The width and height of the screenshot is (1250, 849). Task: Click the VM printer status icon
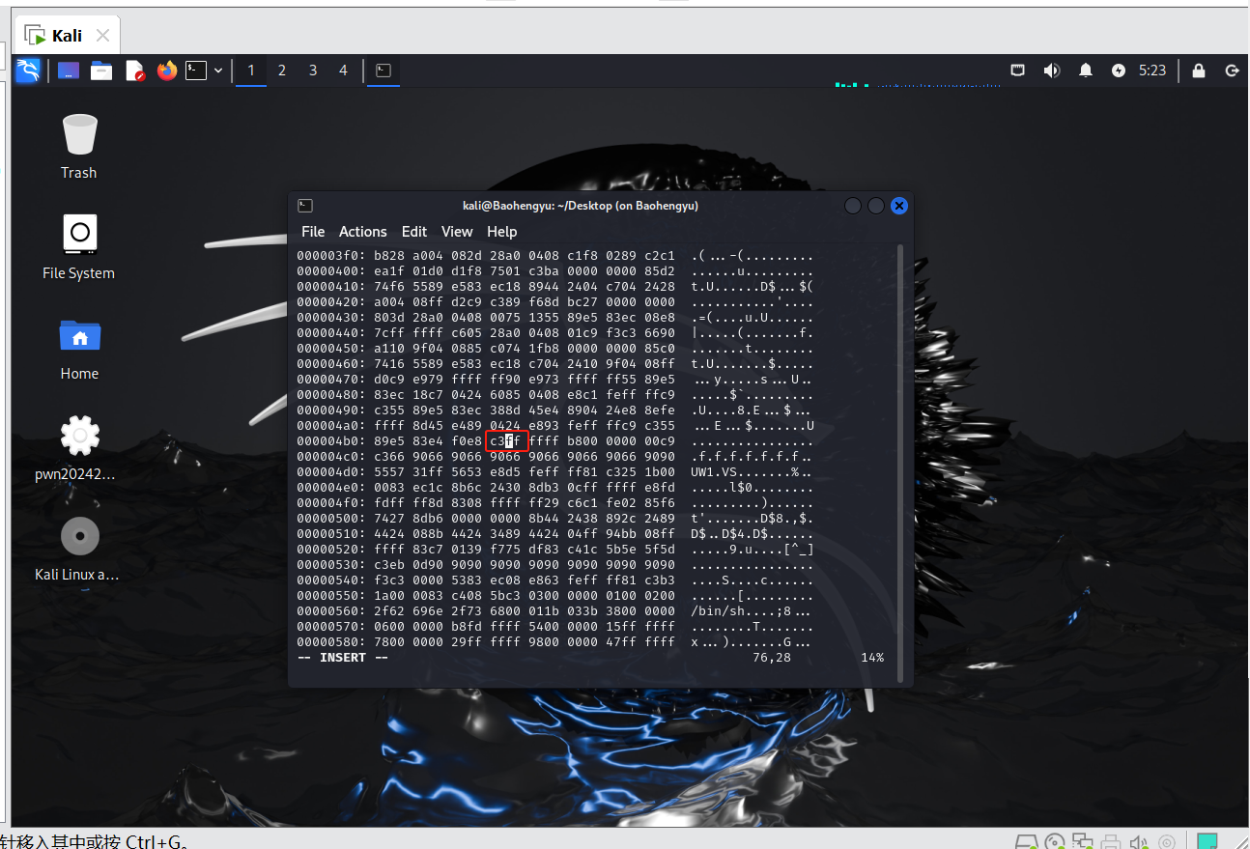(1111, 842)
